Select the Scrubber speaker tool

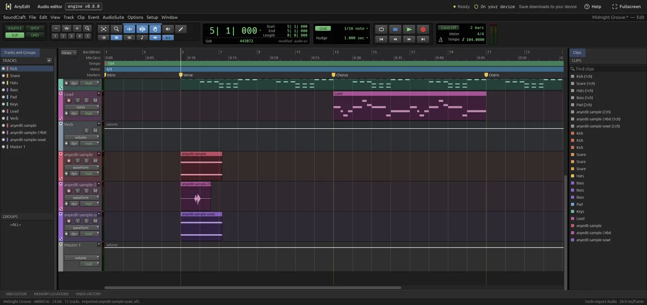click(168, 29)
